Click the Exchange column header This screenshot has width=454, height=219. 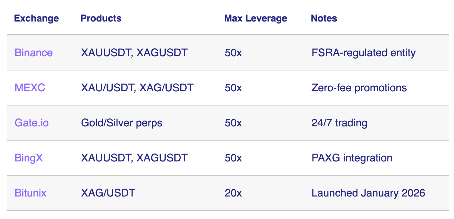point(36,18)
